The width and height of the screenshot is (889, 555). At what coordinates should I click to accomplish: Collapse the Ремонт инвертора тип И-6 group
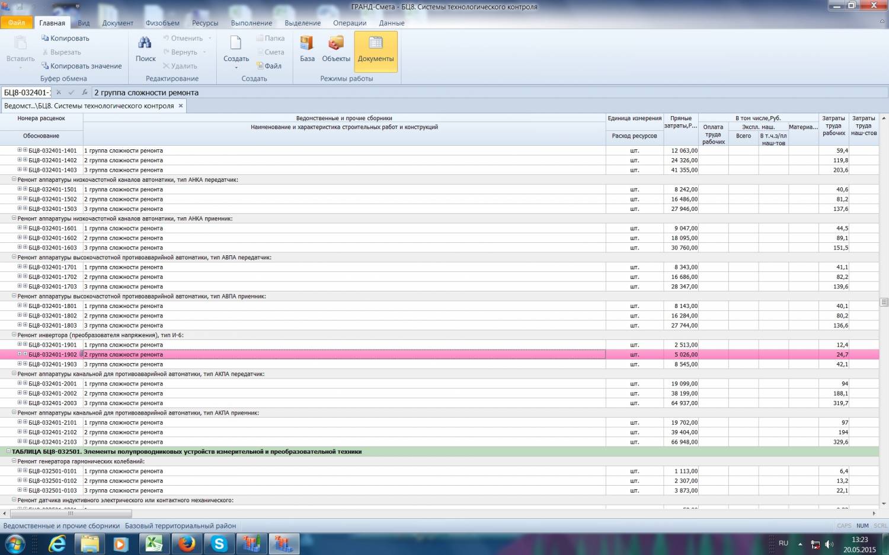point(14,335)
